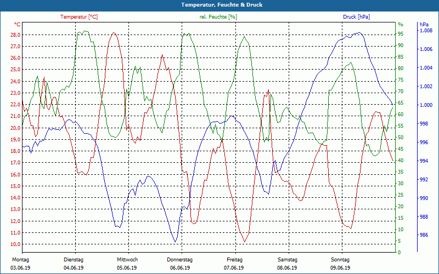Viewport: 439px width, 274px height.
Task: Click the "20,0" temperature axis value
Action: (x=15, y=128)
